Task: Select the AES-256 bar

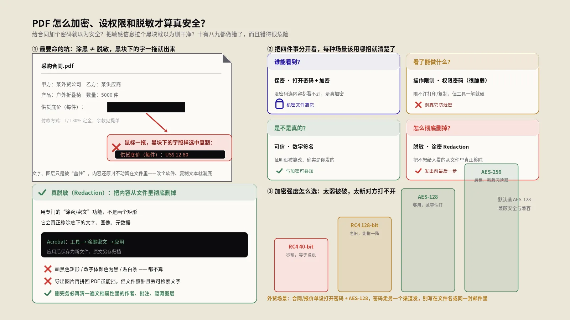Action: [x=491, y=228]
